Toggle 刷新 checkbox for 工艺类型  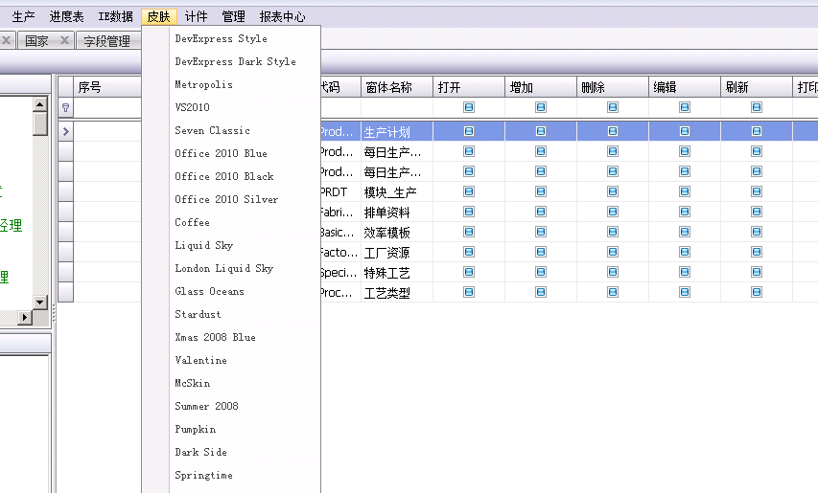tap(757, 292)
